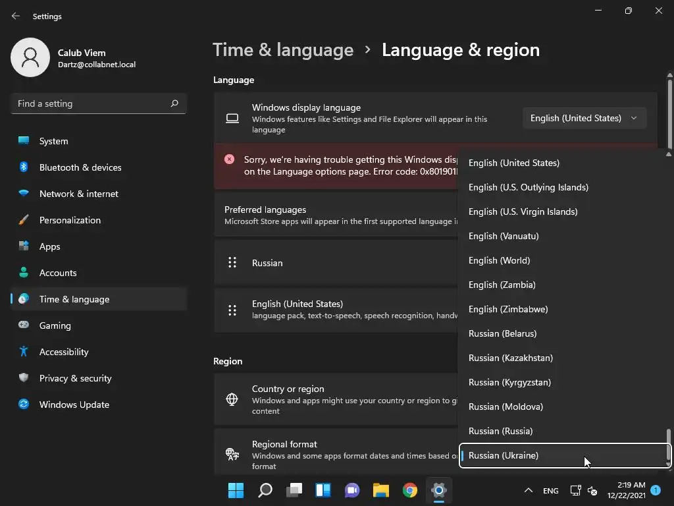This screenshot has height=506, width=674.
Task: Click the Dartz@collabnet.local account email
Action: point(97,65)
